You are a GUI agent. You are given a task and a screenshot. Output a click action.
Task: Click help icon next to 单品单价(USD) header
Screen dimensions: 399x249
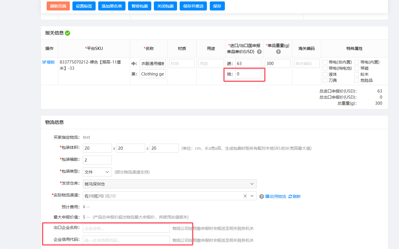259,52
